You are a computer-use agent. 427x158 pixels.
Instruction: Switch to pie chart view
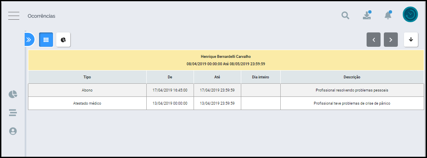[x=63, y=40]
